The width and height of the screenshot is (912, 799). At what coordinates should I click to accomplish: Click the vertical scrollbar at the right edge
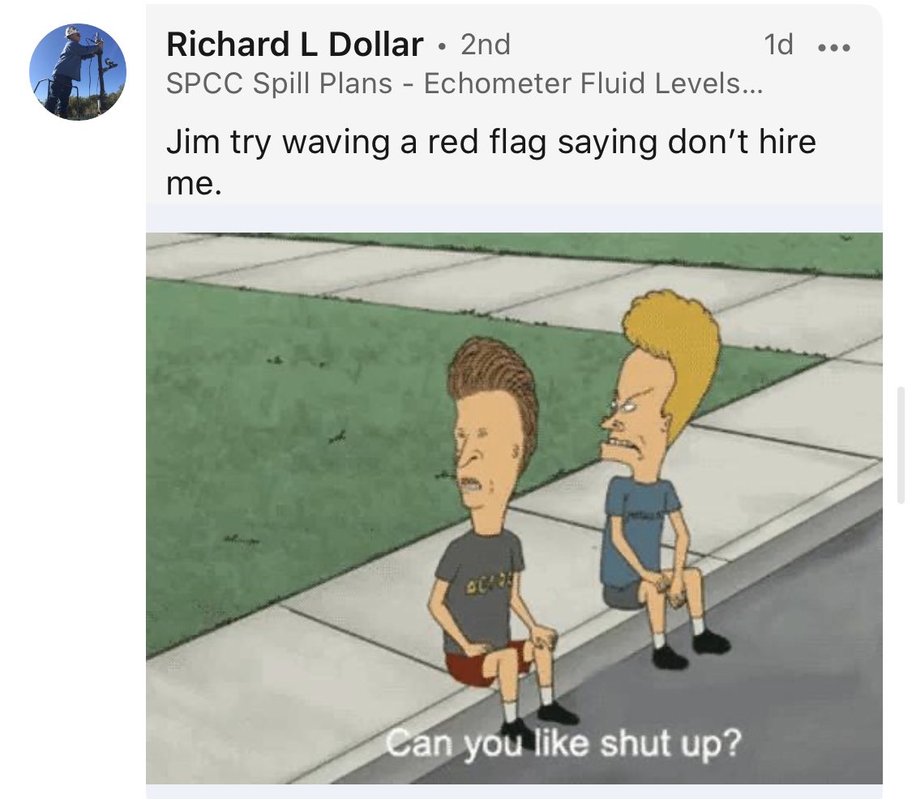tap(901, 444)
